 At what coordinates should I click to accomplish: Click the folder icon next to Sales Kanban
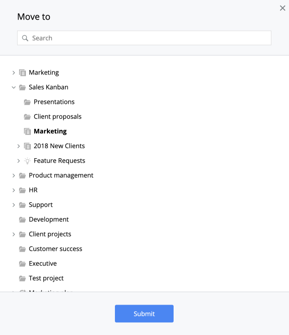pyautogui.click(x=22, y=87)
